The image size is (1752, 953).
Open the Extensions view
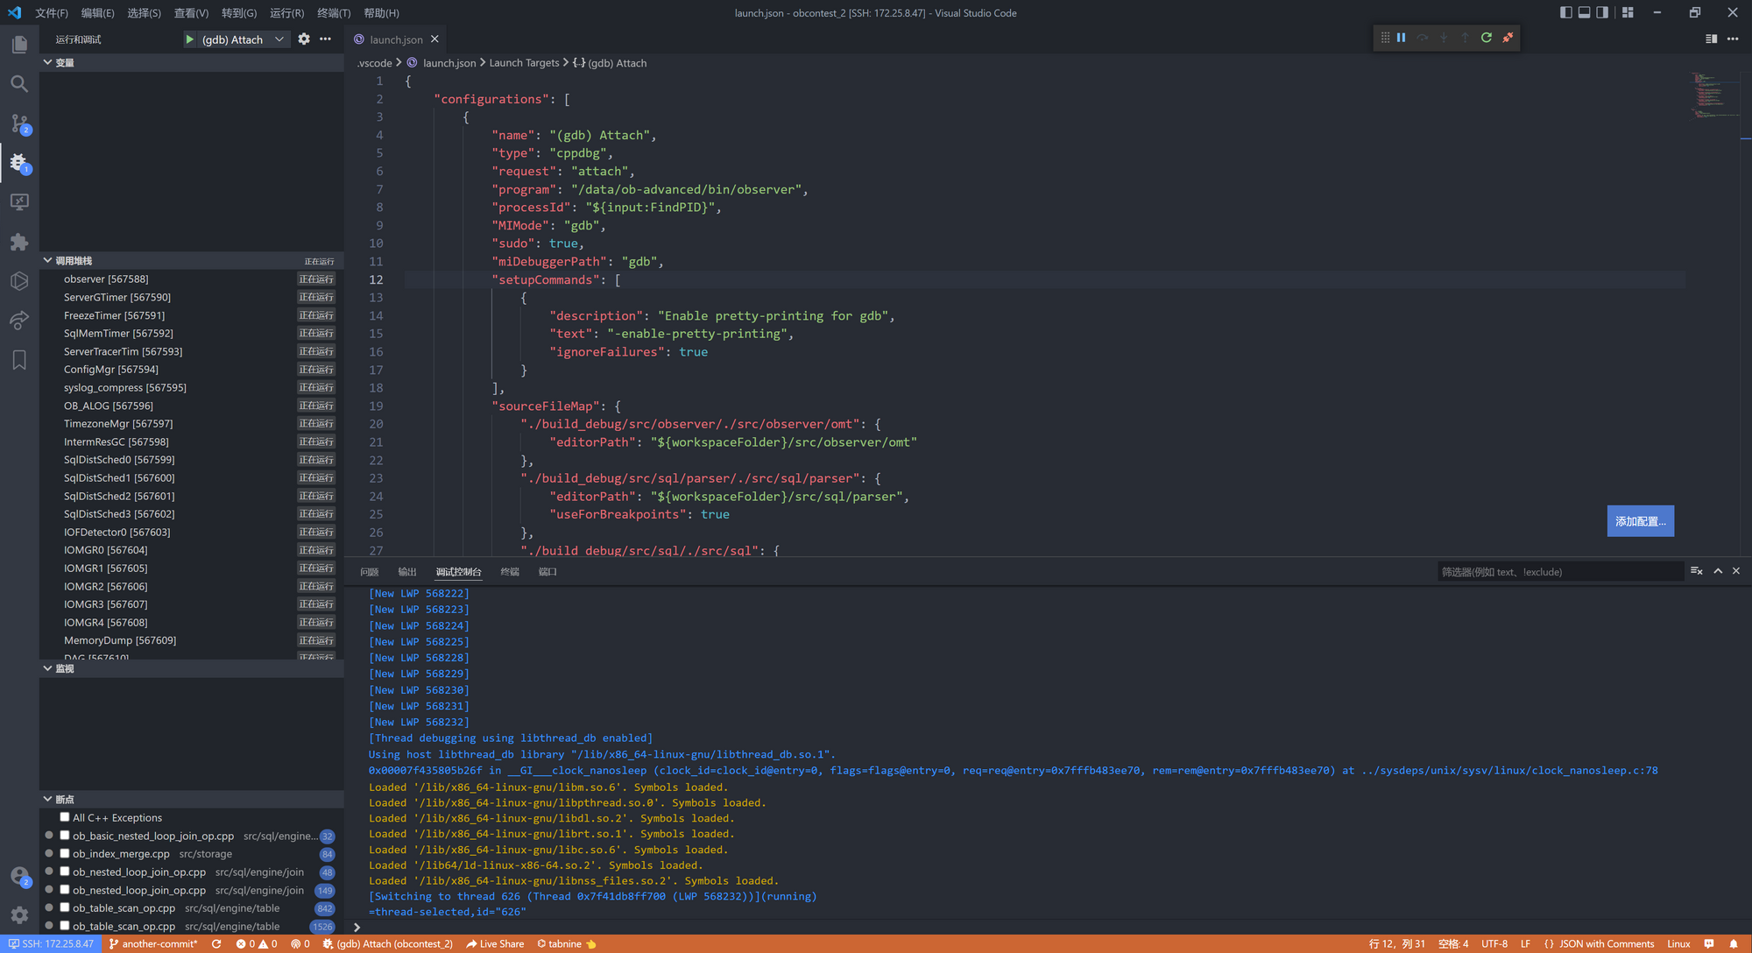coord(19,242)
